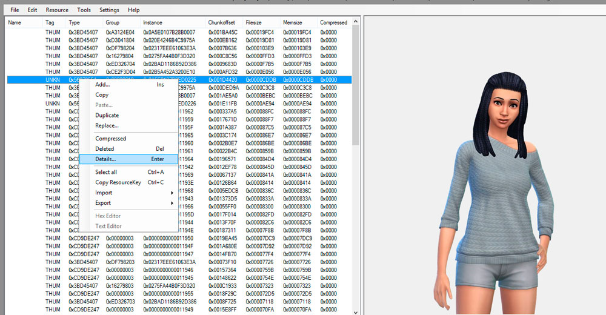Sort list by Filesize column header
The image size is (606, 315).
(x=253, y=22)
